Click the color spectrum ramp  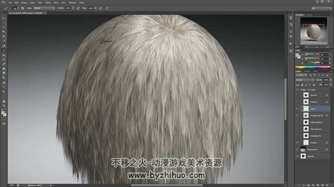pos(312,68)
